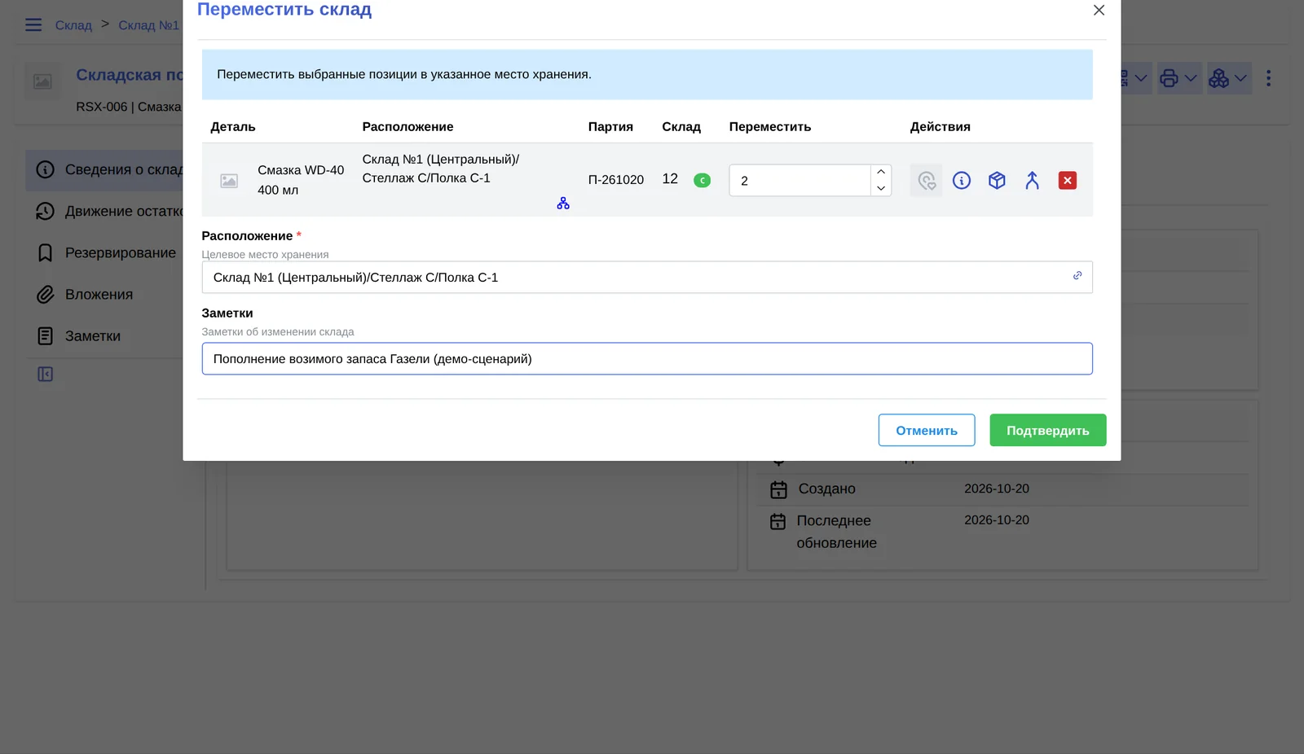Image resolution: width=1304 pixels, height=754 pixels.
Task: Click the Заметки notes input field
Action: tap(647, 359)
